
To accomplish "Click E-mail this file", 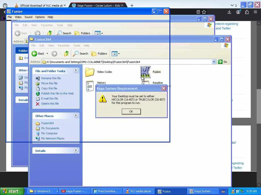I will point(50,99).
